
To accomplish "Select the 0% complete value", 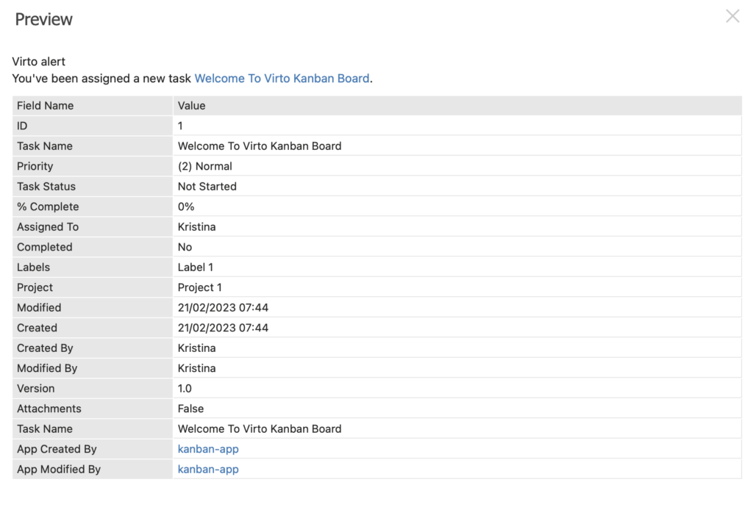I will 186,206.
